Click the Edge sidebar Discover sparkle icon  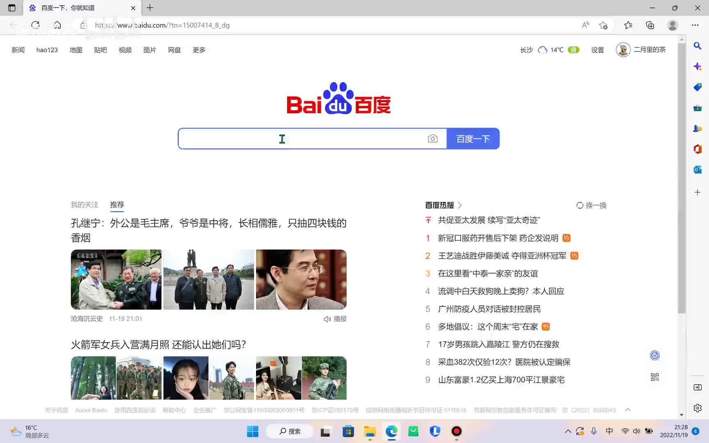698,66
